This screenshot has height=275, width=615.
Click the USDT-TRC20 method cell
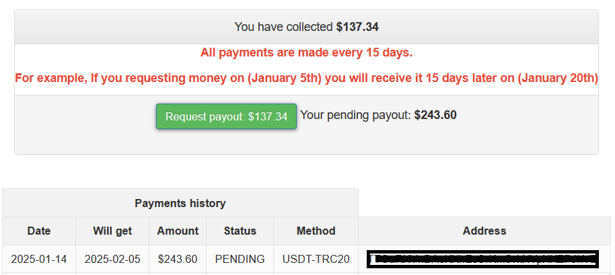pos(316,259)
